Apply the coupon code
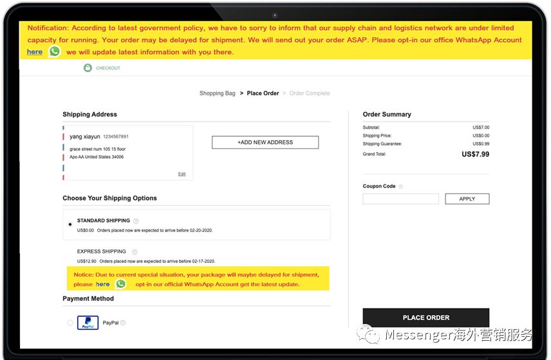The image size is (551, 360). coord(467,199)
